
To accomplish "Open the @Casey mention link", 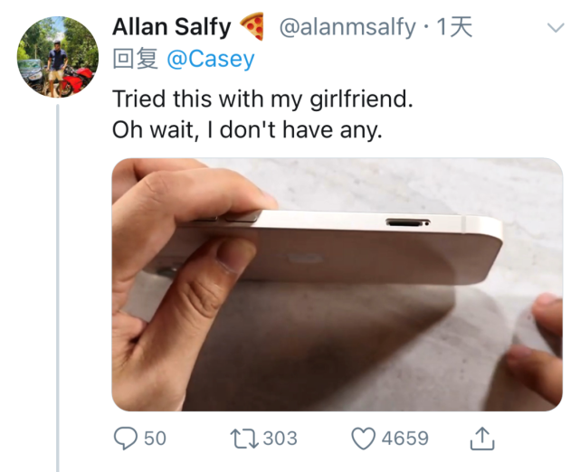I will [211, 59].
